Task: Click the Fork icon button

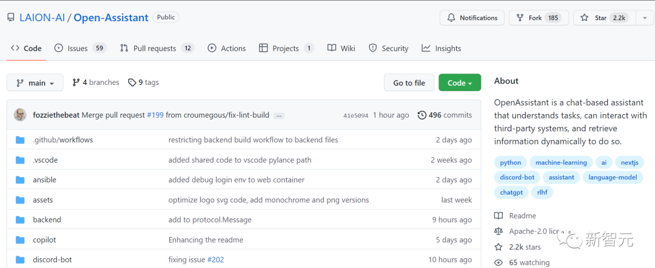Action: click(x=520, y=18)
